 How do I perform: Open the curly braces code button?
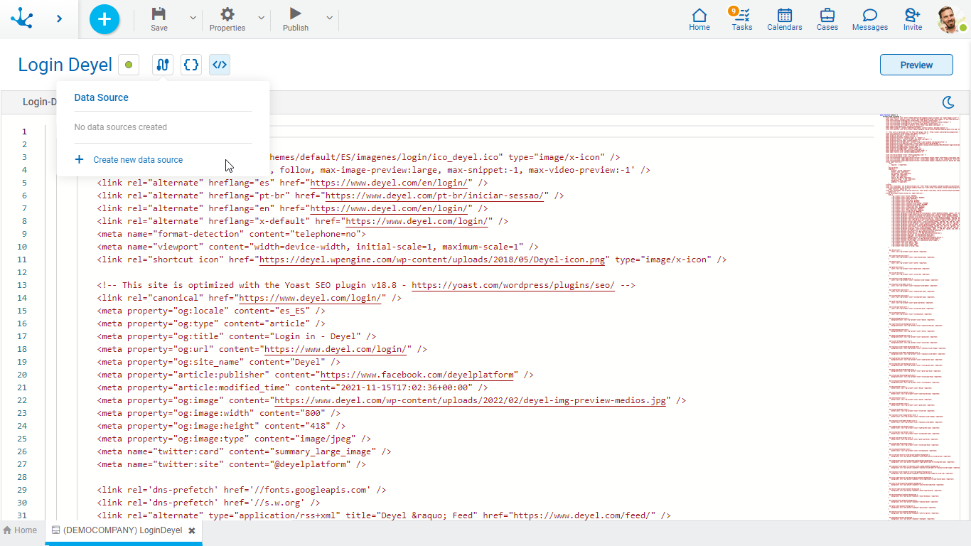191,65
